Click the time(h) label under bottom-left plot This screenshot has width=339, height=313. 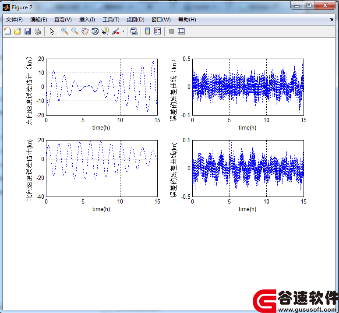101,209
